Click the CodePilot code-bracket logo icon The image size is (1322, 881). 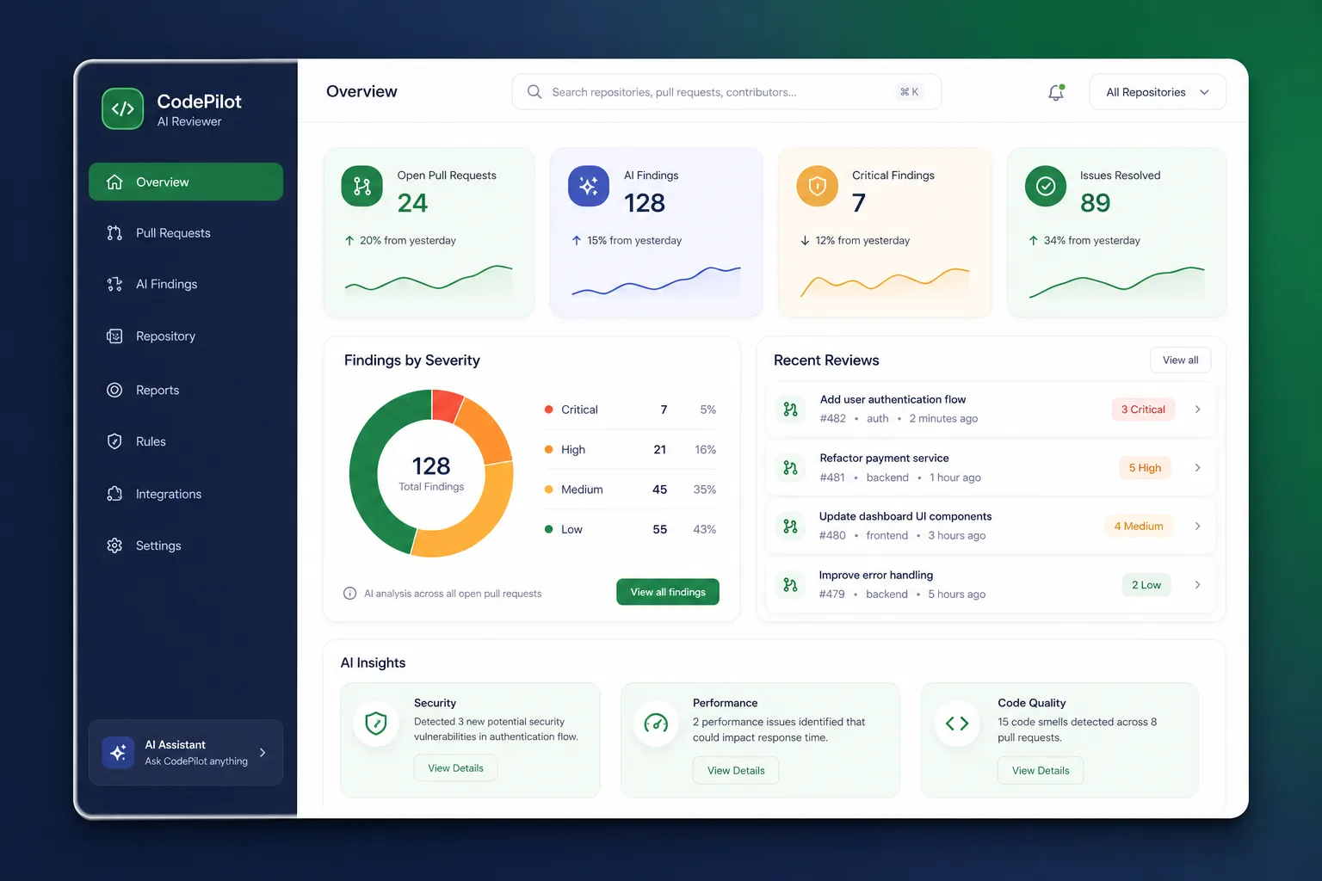122,108
